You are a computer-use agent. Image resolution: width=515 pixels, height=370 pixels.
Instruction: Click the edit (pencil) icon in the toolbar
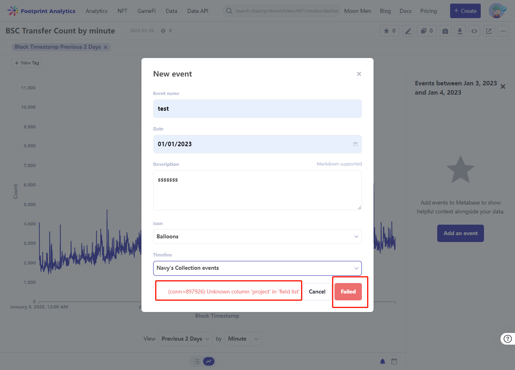408,31
